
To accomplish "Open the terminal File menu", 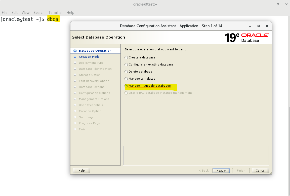I will (5, 13).
